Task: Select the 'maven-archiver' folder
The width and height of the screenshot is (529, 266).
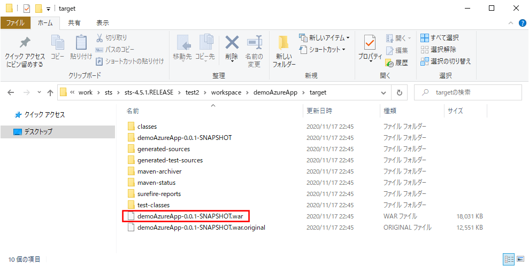Action: (159, 171)
